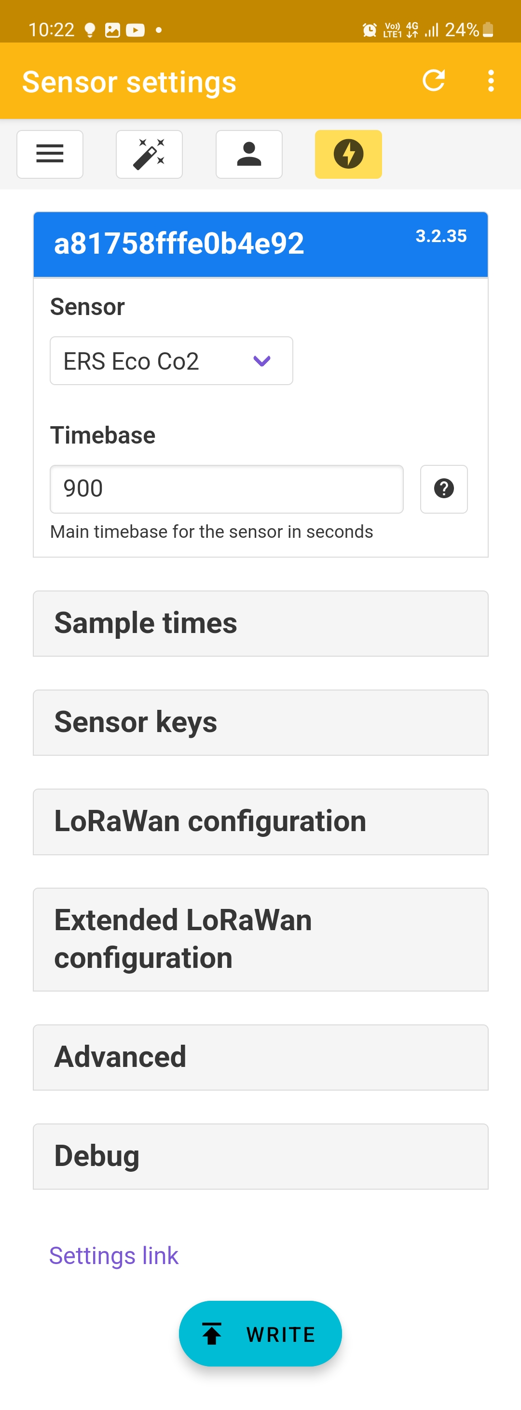Open the three-dot overflow menu
Image resolution: width=521 pixels, height=1410 pixels.
click(x=491, y=81)
